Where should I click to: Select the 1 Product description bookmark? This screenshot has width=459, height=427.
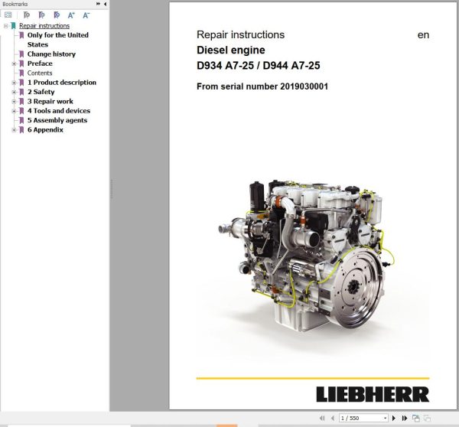click(62, 83)
